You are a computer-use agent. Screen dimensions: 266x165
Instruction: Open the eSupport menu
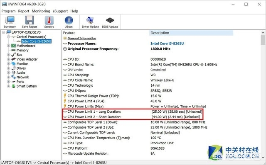(x=60, y=11)
